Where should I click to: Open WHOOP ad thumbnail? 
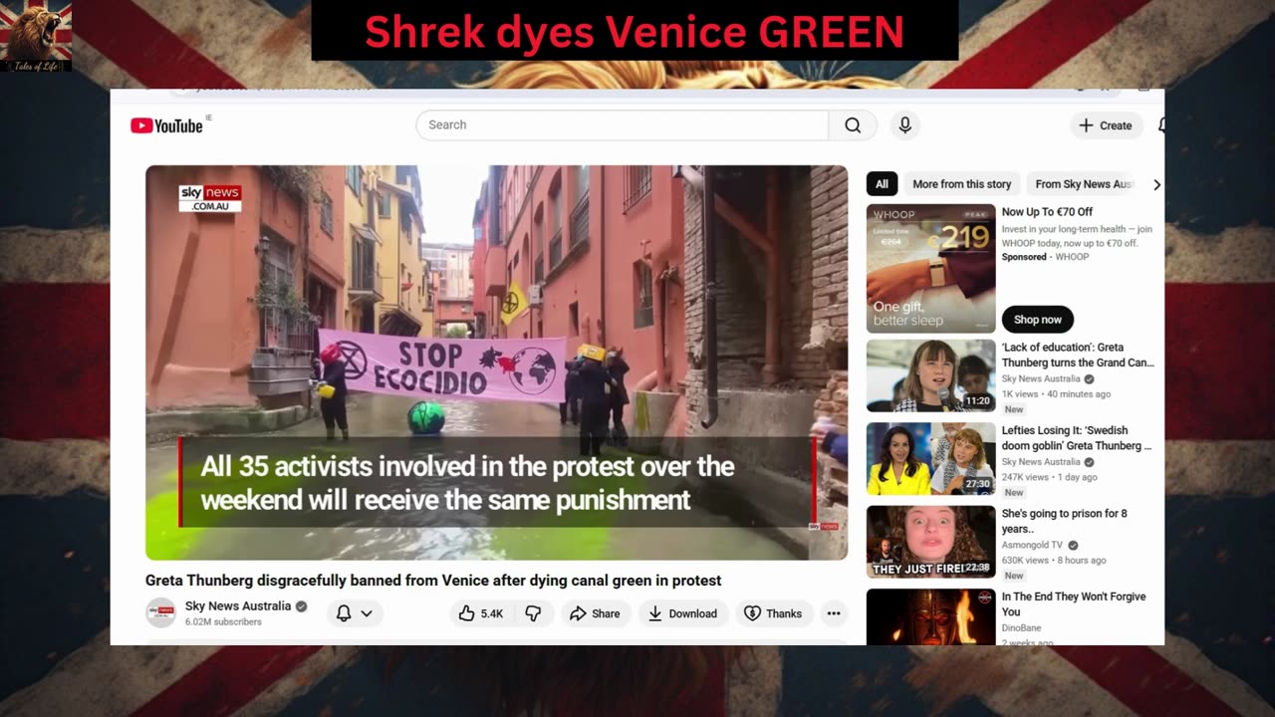point(931,269)
